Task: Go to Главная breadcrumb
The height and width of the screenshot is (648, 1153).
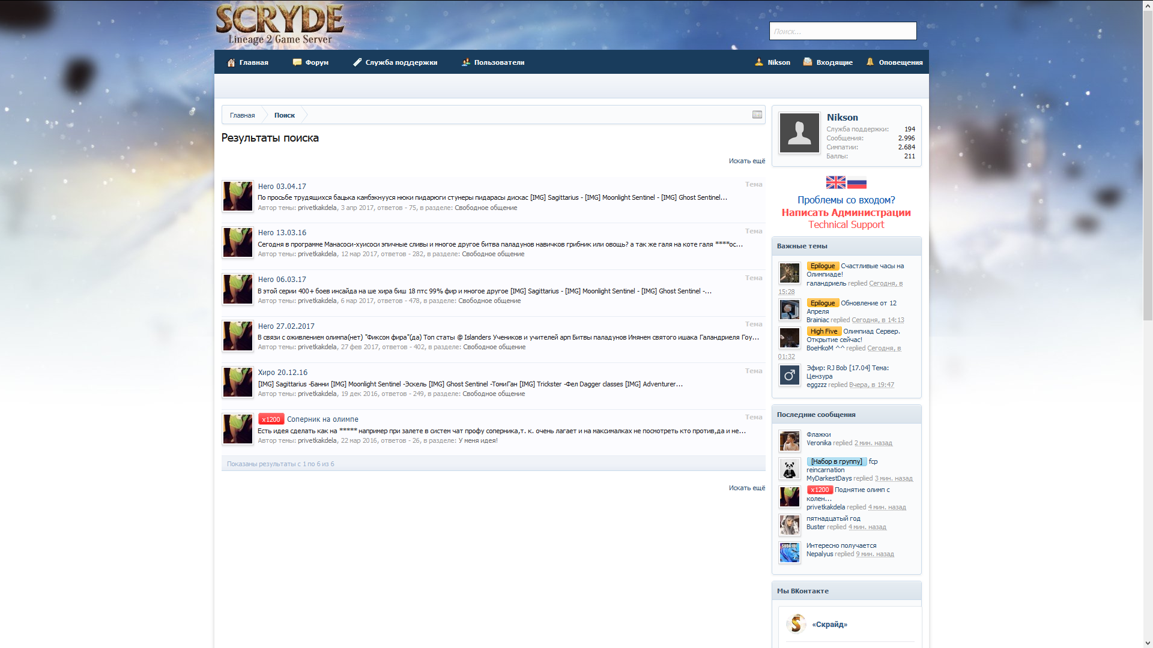Action: [242, 115]
